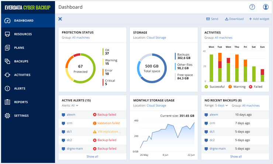The image size is (273, 164).
Task: Click the fullscreen icon below Dashboard title
Action: point(60,19)
